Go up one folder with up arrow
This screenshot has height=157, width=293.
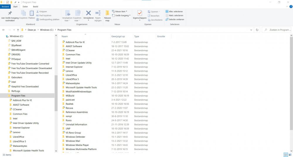coord(18,30)
